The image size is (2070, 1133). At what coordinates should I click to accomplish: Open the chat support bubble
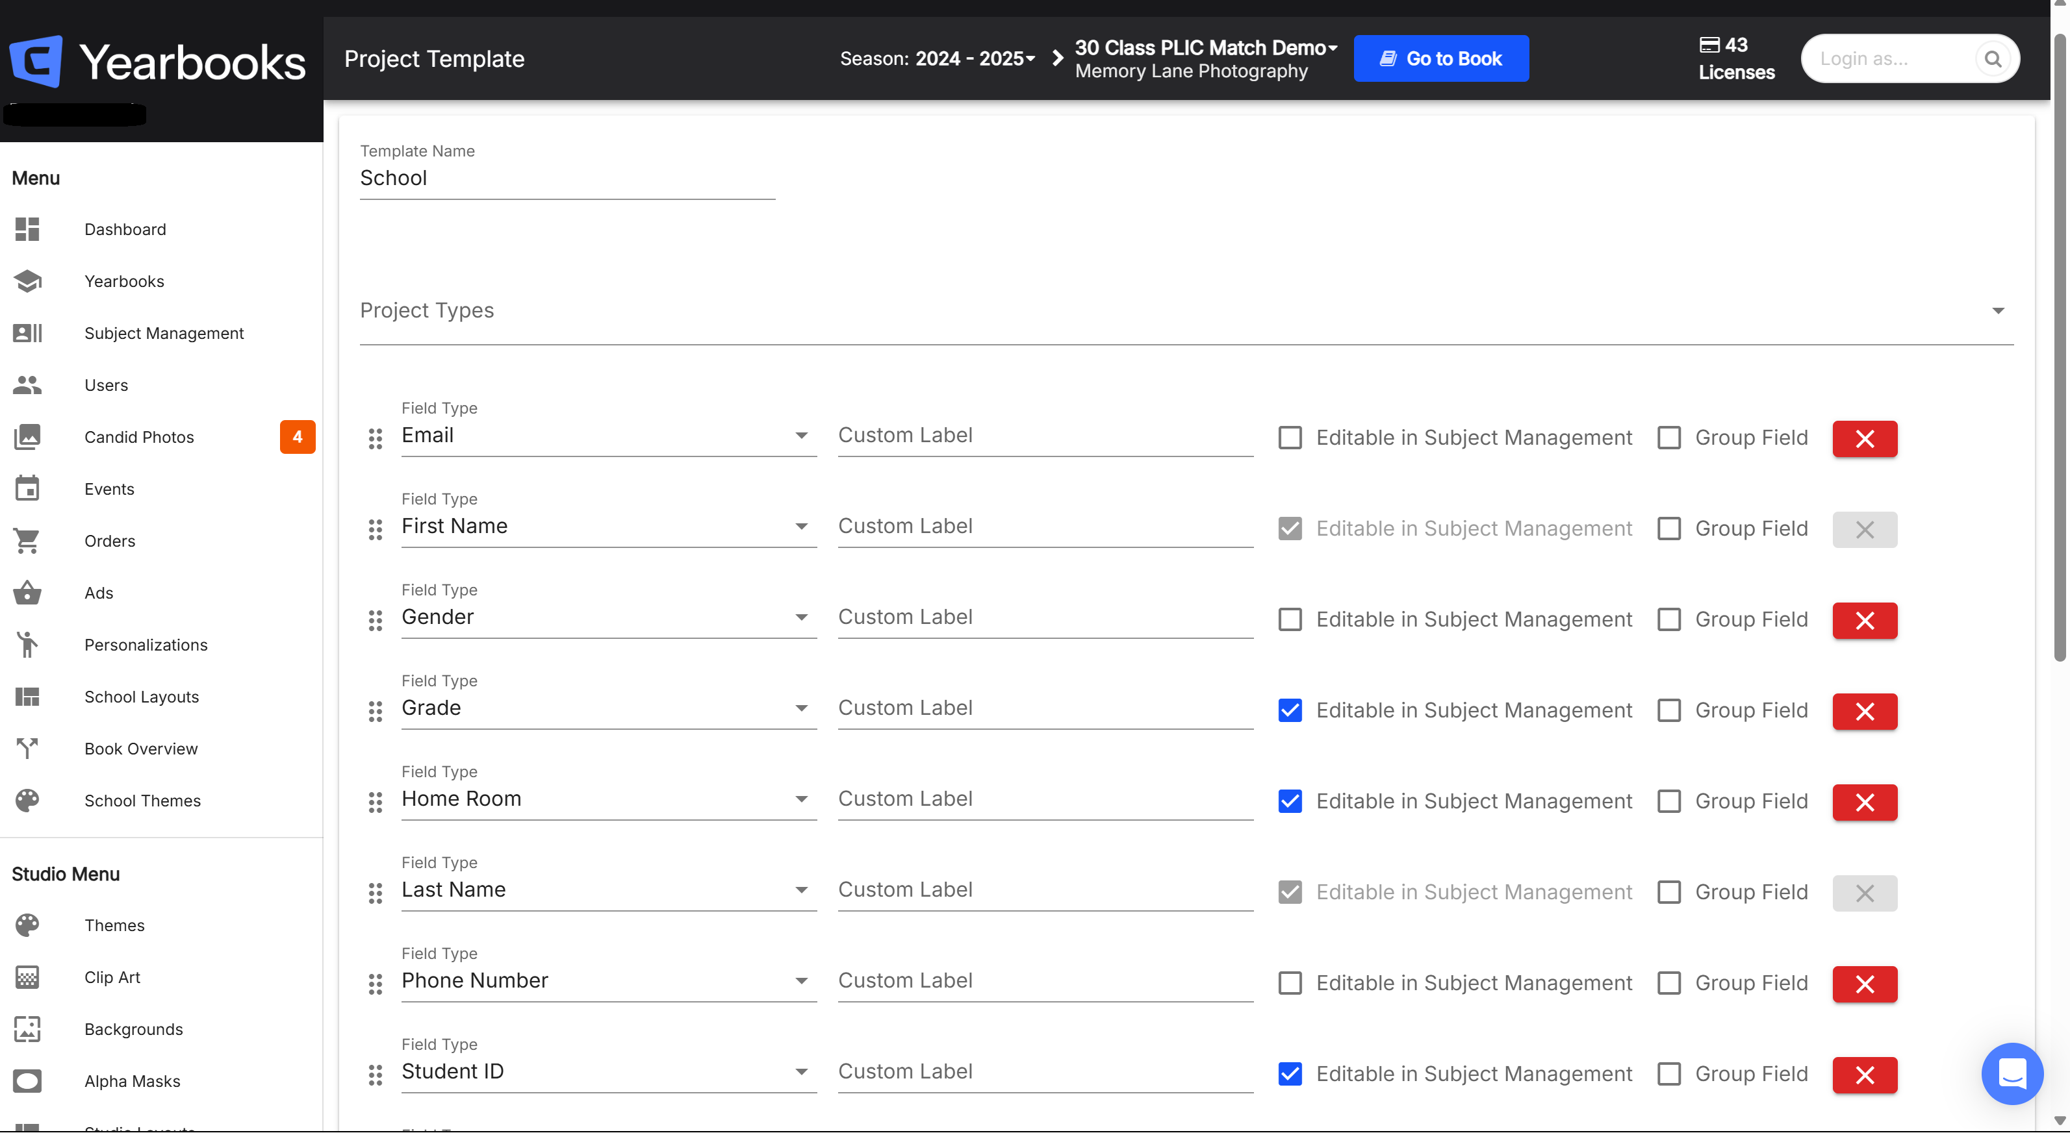[x=2012, y=1073]
